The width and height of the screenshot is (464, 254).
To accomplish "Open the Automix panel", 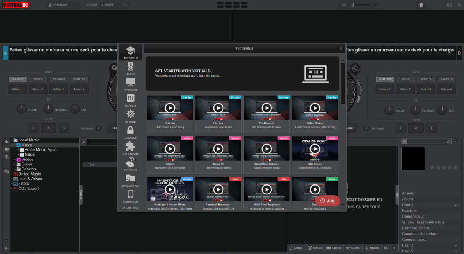I will (353, 248).
